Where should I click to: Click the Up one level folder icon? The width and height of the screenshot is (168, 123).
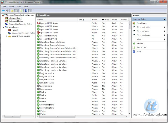[12, 10]
